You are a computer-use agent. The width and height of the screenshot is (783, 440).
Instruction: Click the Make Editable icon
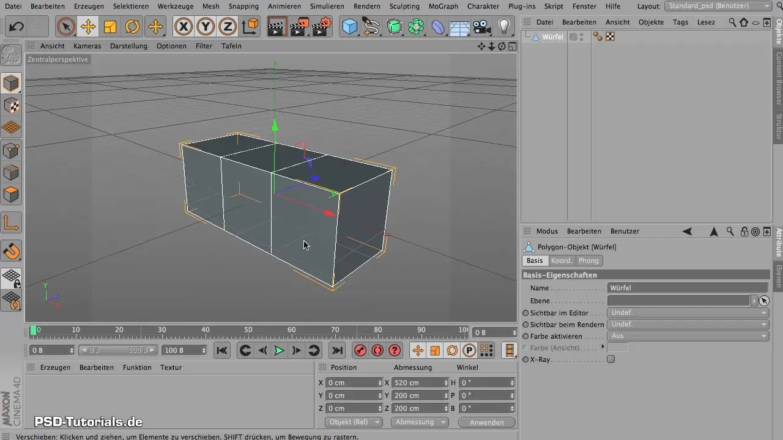click(11, 56)
